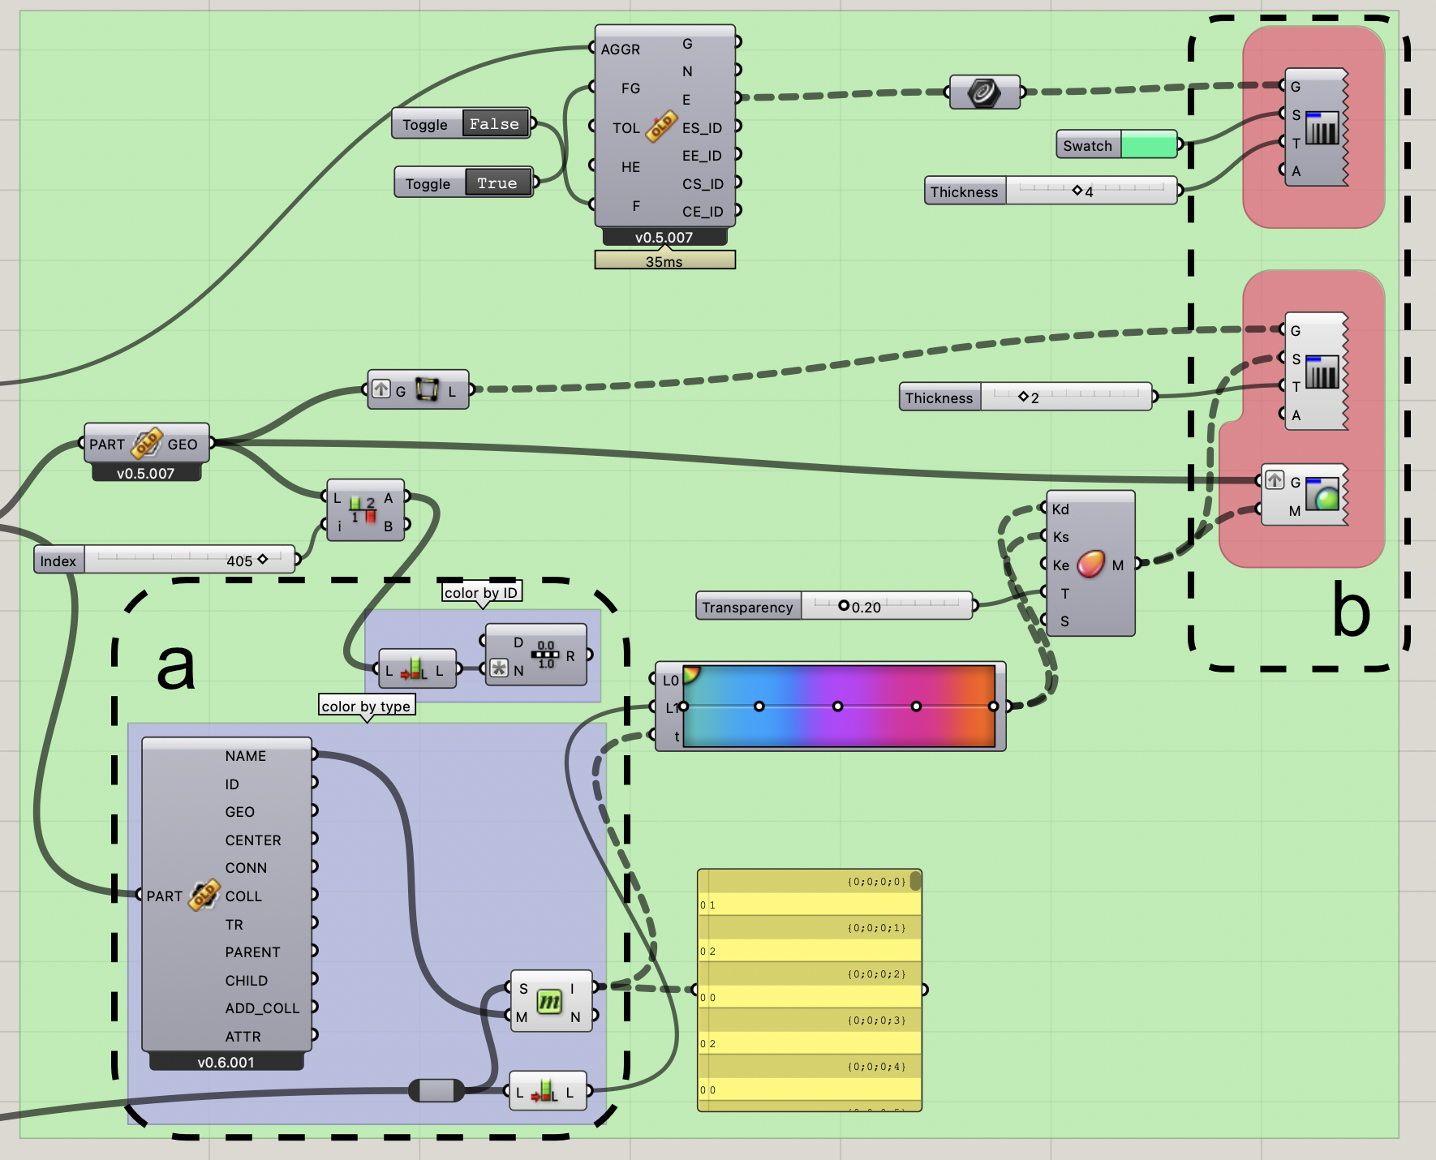Viewport: 1436px width, 1160px height.
Task: Toggle the False boolean toggle
Action: click(495, 124)
